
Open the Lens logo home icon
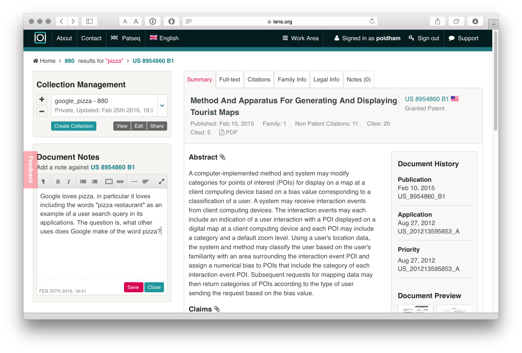[40, 38]
